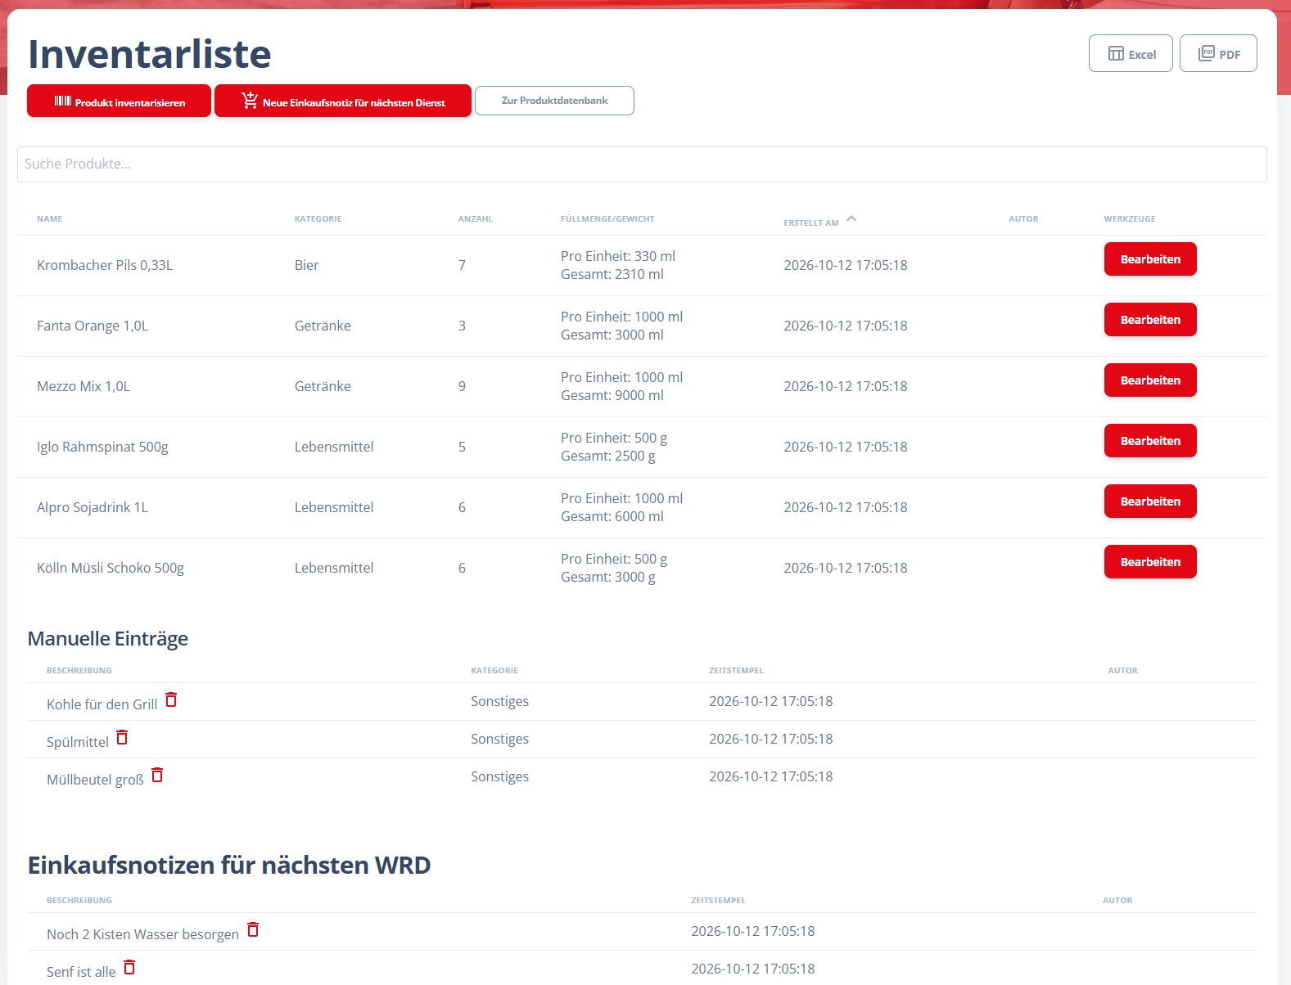Click 'Gesamt: 2310 ml' quantity text
This screenshot has width=1291, height=985.
[612, 274]
